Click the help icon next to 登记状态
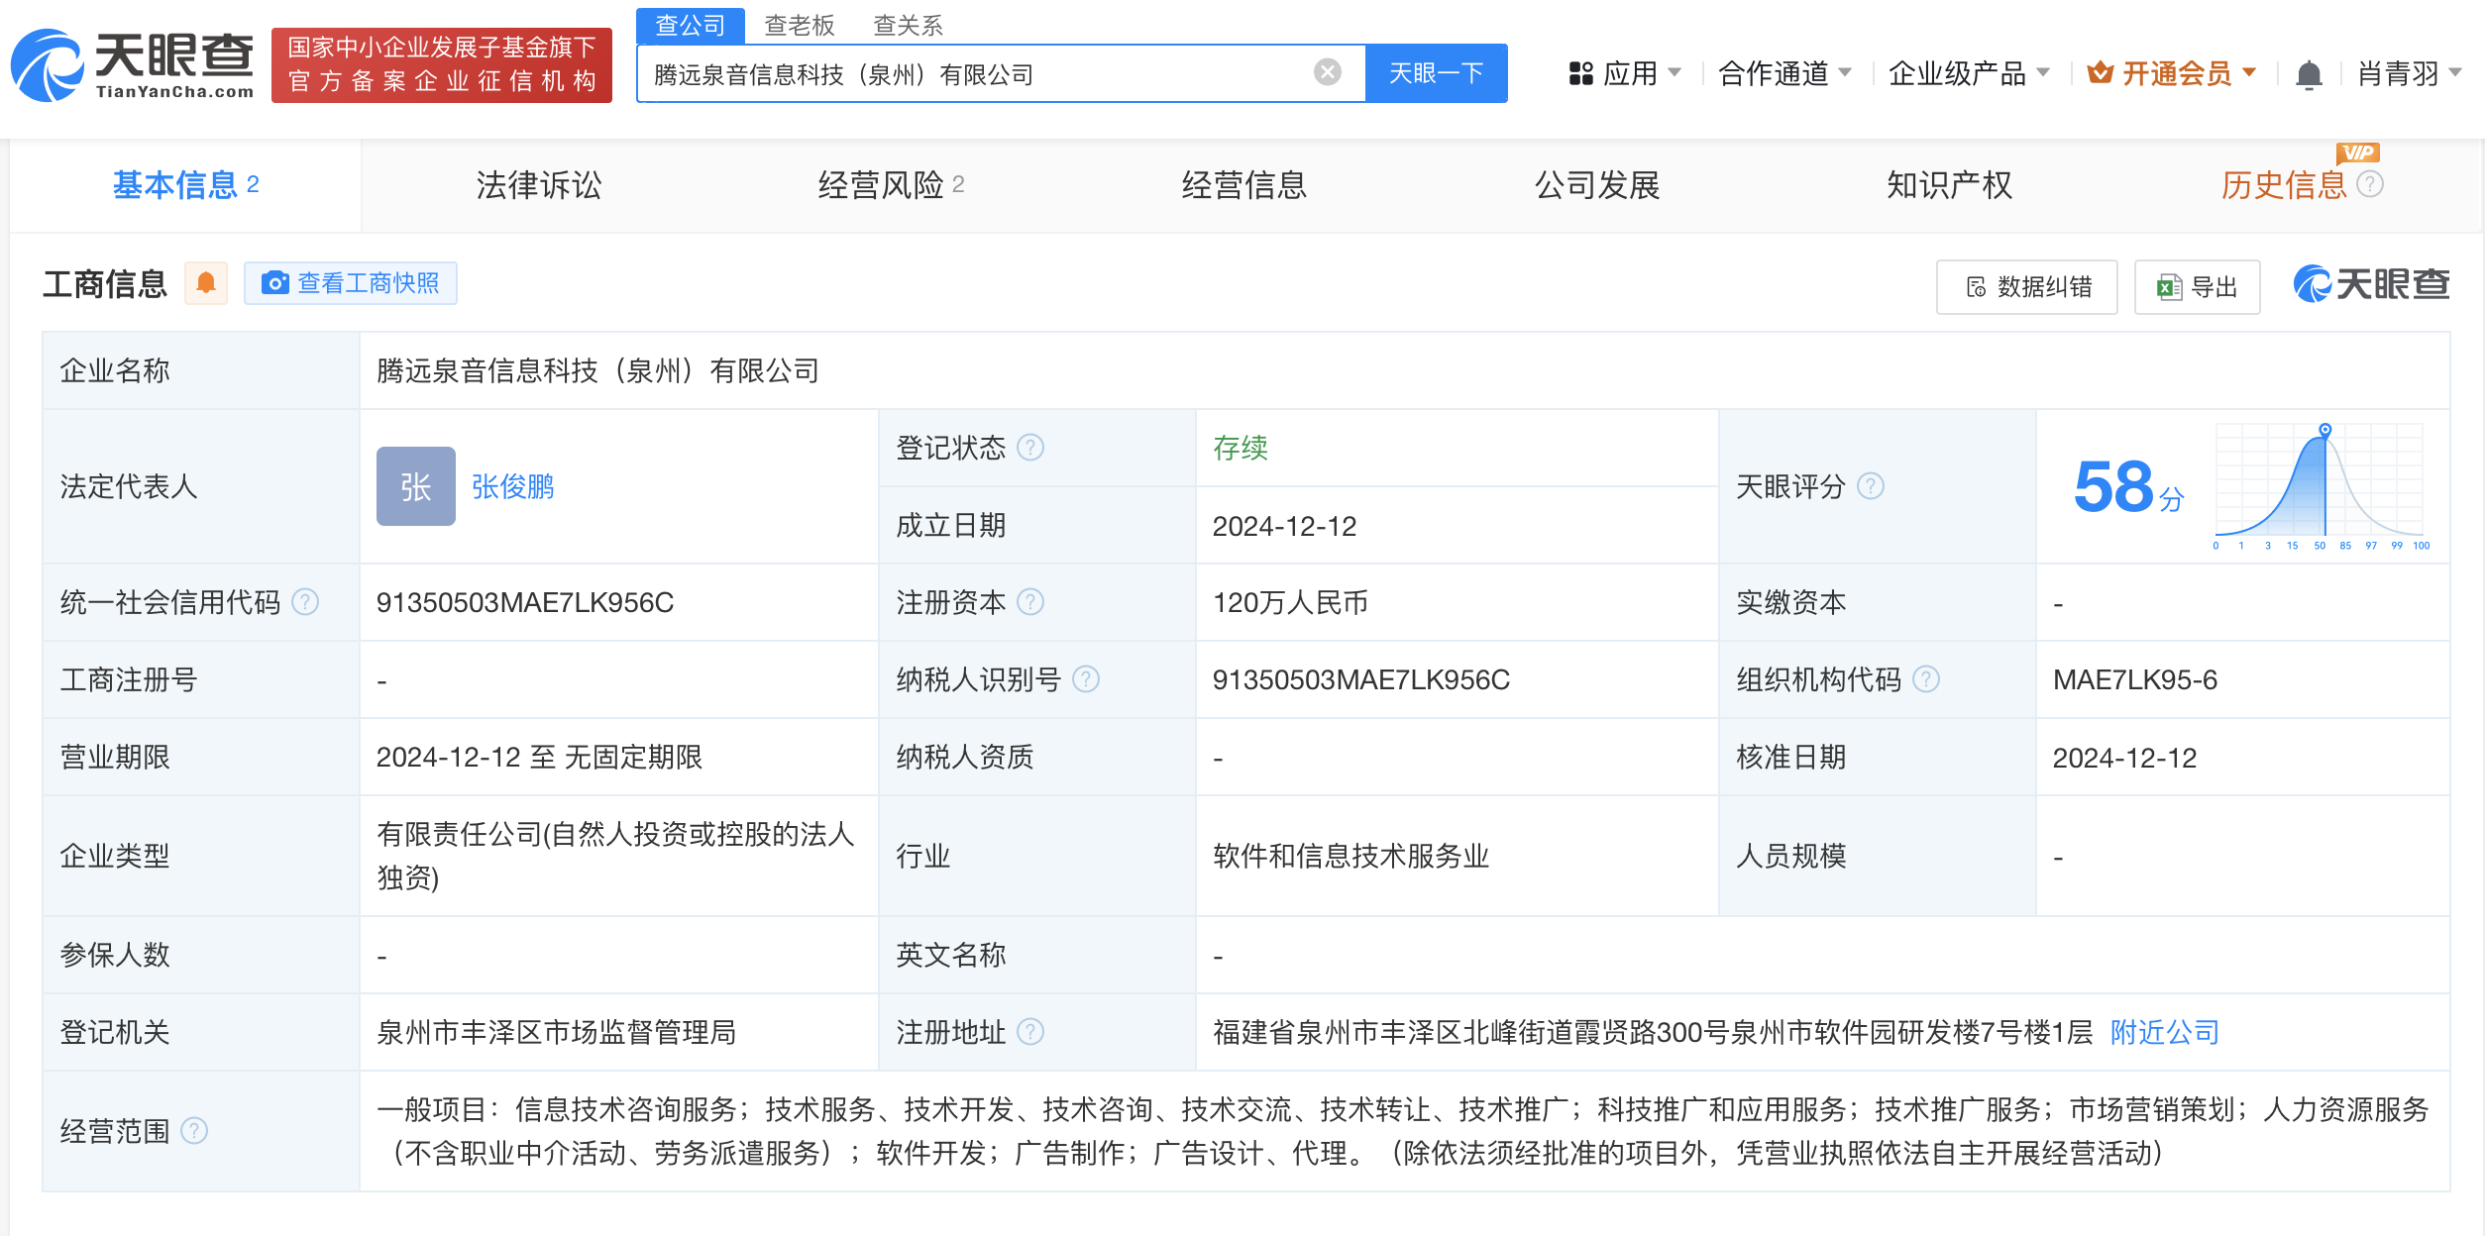 coord(1030,448)
